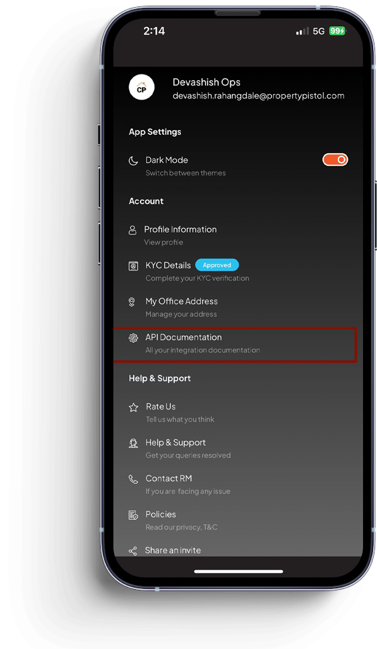The width and height of the screenshot is (377, 649).
Task: Tap the KYC Details document icon
Action: click(x=133, y=266)
